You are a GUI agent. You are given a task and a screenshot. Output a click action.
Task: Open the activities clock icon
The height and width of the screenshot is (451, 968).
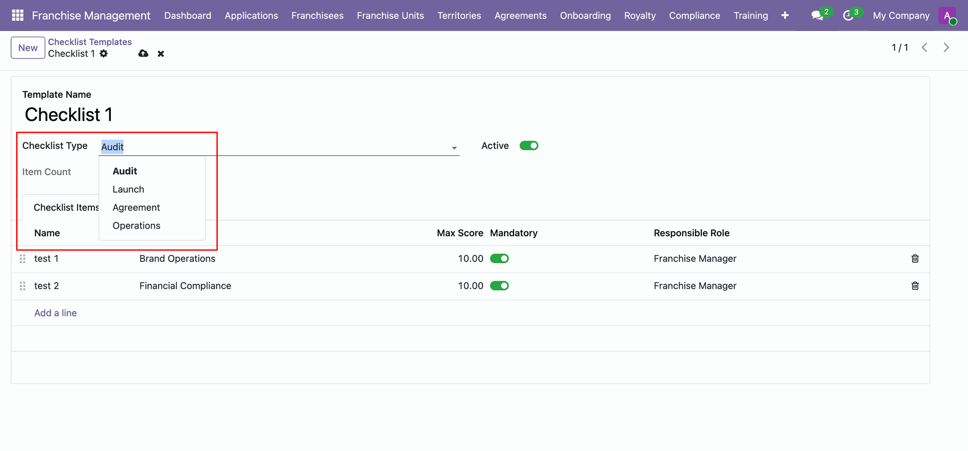pos(848,16)
